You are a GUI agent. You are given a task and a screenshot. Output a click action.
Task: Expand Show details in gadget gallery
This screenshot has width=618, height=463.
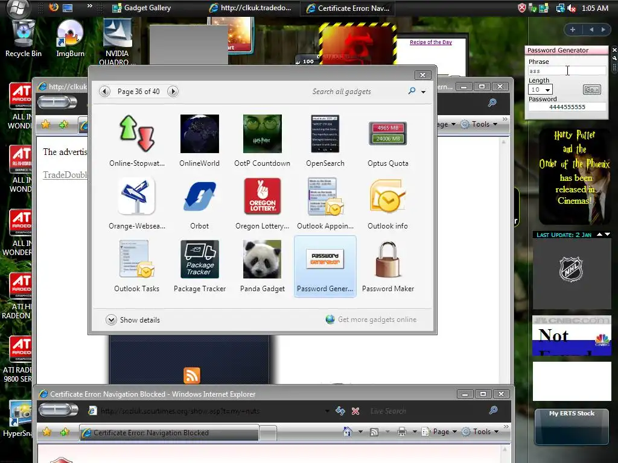(133, 320)
